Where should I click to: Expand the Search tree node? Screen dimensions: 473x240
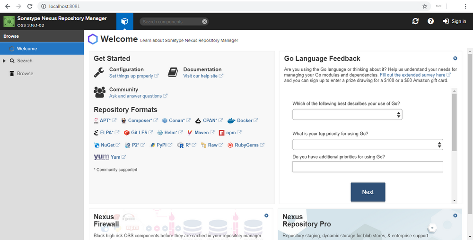click(x=4, y=61)
